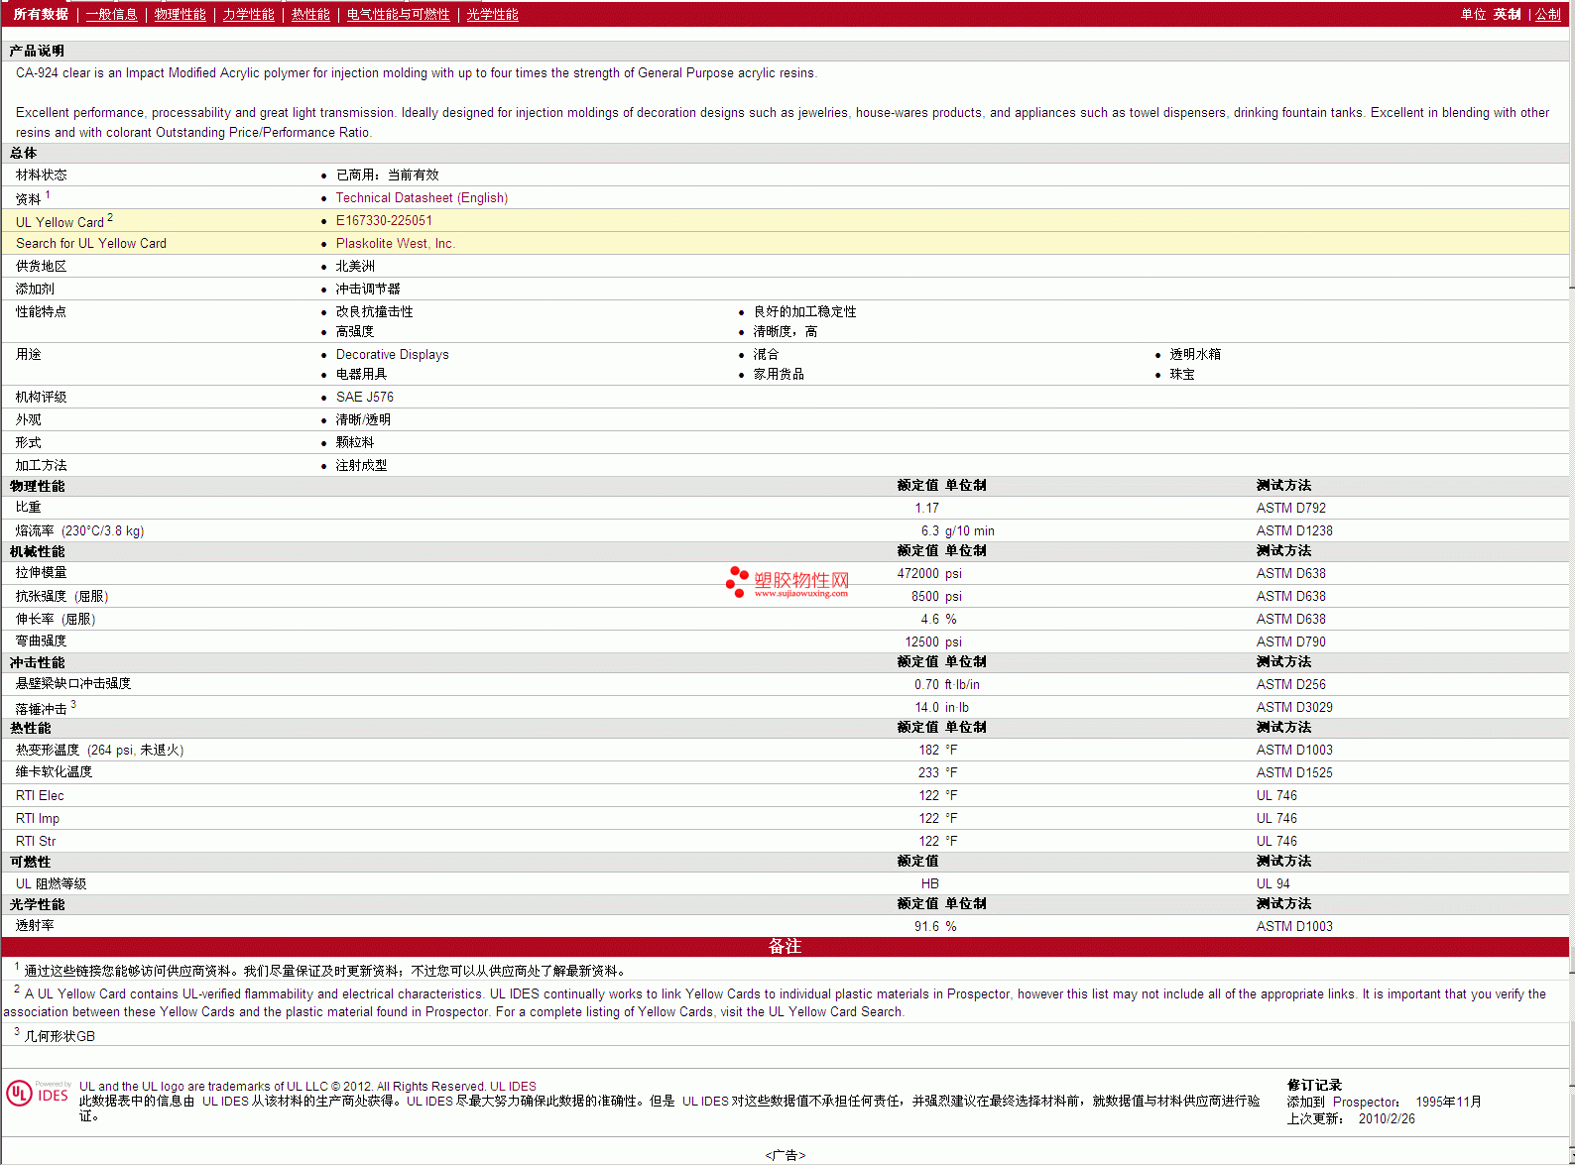Click footnote 2 beside UL Yellow Card
This screenshot has width=1575, height=1166.
110,217
